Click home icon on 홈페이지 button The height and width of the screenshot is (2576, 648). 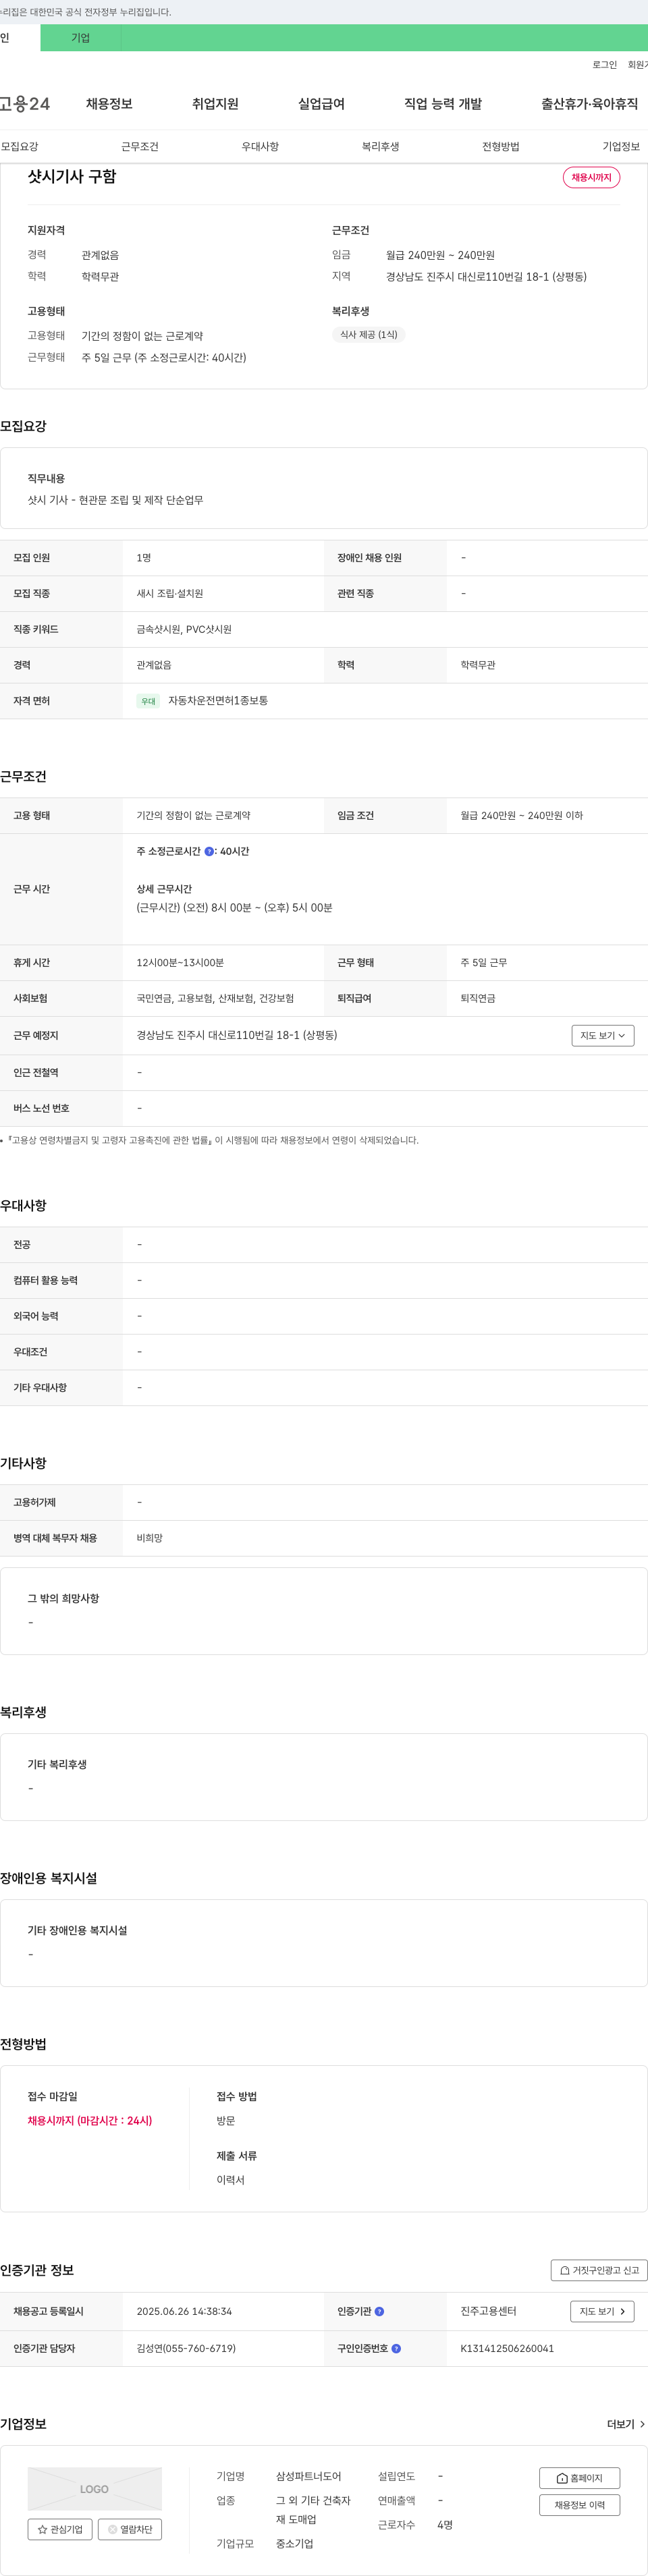pos(562,2478)
